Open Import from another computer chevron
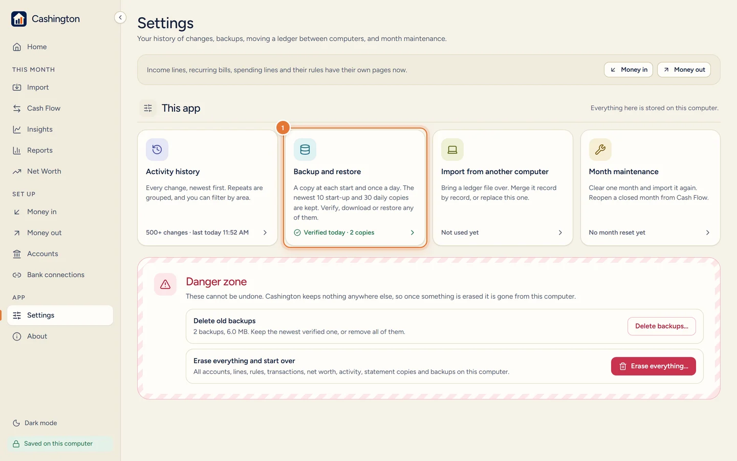Image resolution: width=737 pixels, height=461 pixels. (560, 233)
